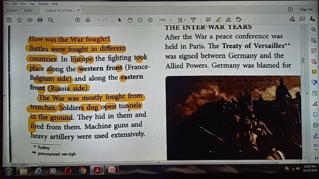Open the Help menu
319x179 pixels.
pyautogui.click(x=55, y=3)
